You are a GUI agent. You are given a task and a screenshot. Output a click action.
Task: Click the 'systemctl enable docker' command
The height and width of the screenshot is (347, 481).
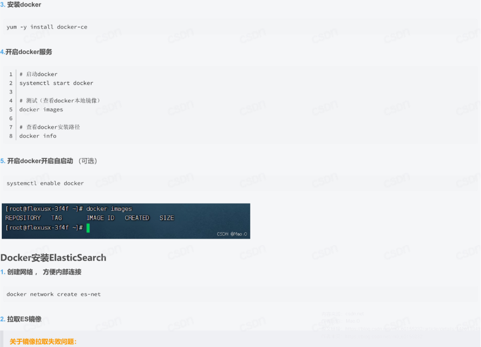coord(45,183)
